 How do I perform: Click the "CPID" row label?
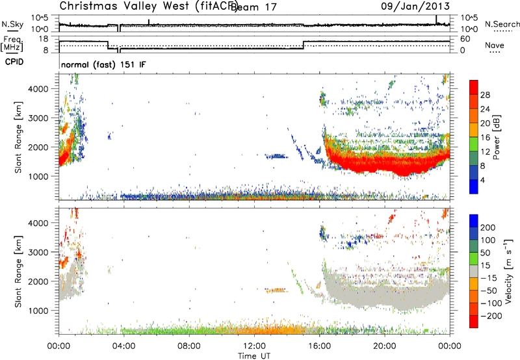coord(14,62)
